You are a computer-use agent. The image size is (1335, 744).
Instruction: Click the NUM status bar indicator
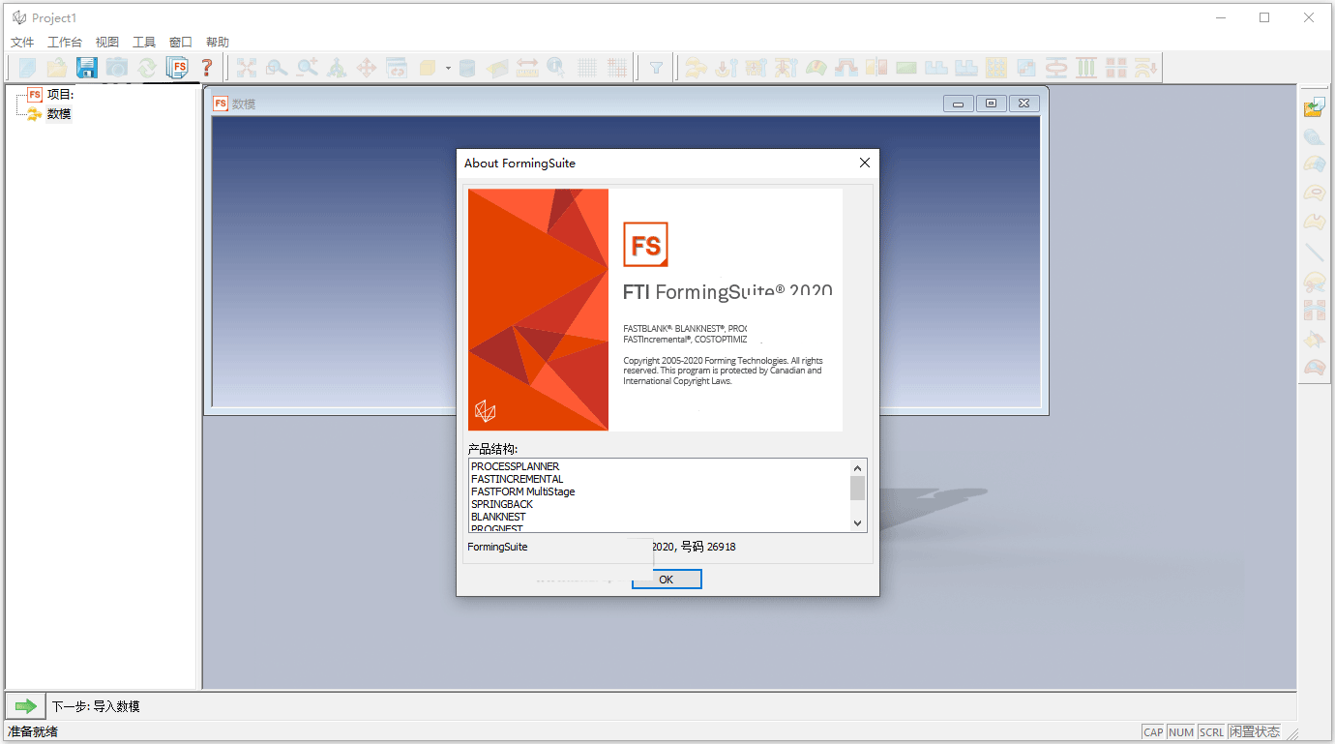(x=1181, y=732)
